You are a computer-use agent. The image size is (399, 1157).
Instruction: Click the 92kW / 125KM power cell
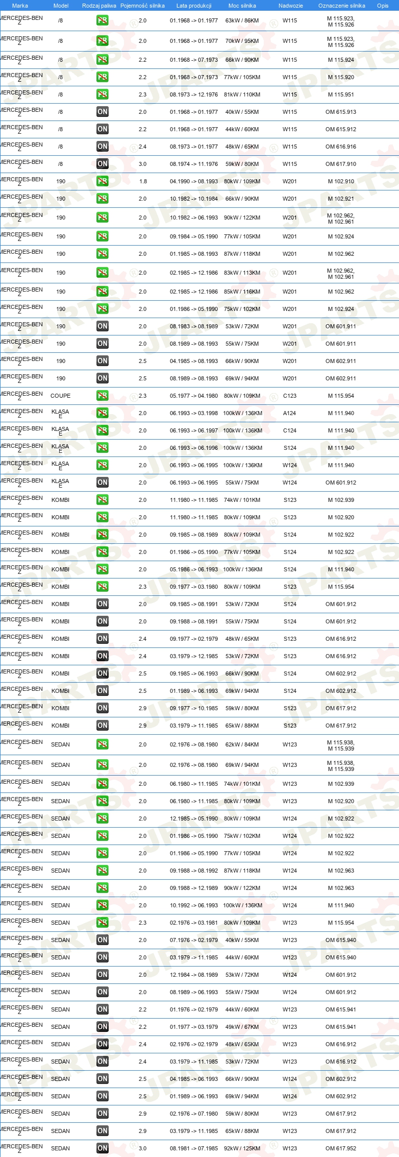(x=242, y=1148)
